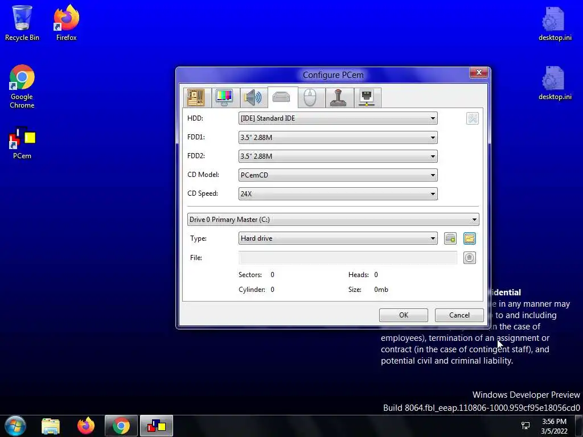Select the upper desktop.ini file icon
Viewport: 583px width, 437px height.
[555, 24]
